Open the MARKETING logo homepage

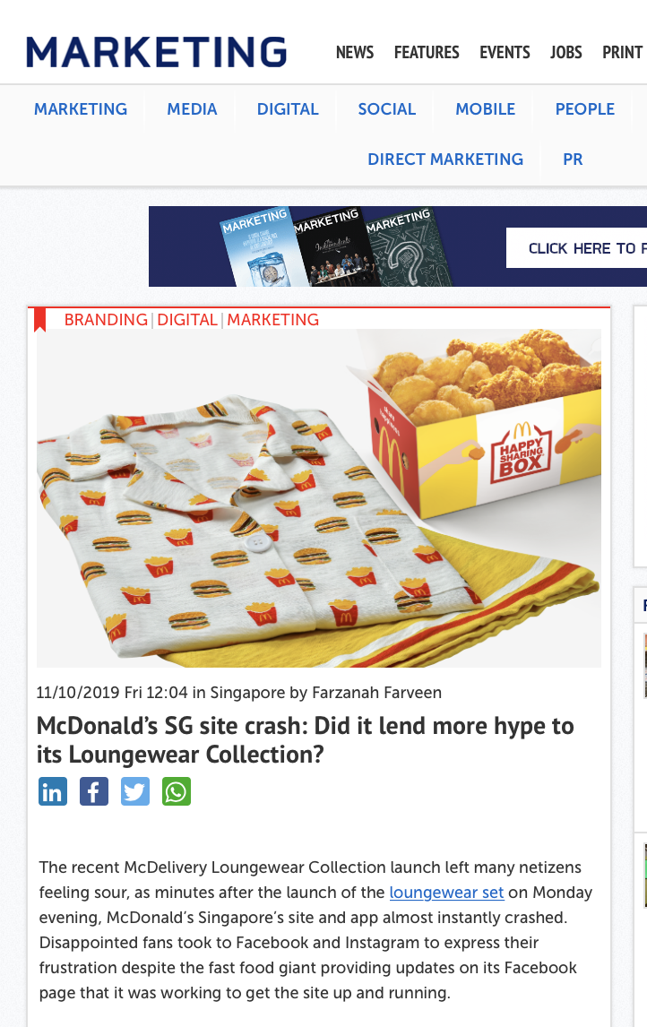[x=157, y=52]
